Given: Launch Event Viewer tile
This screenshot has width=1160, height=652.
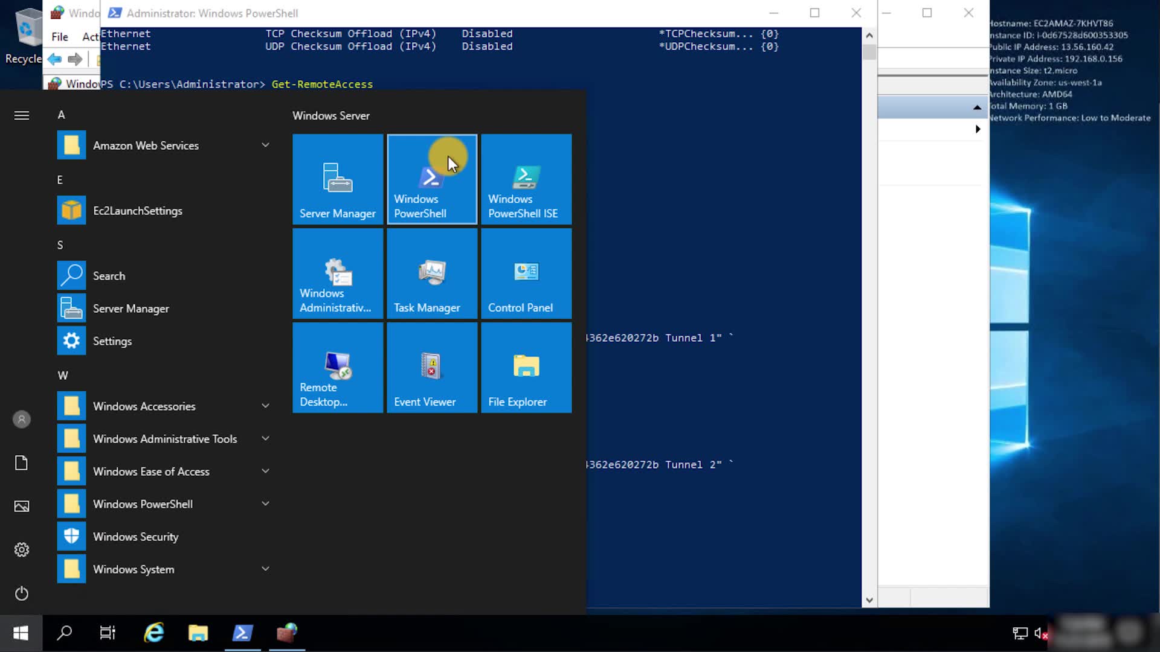Looking at the screenshot, I should pos(432,368).
